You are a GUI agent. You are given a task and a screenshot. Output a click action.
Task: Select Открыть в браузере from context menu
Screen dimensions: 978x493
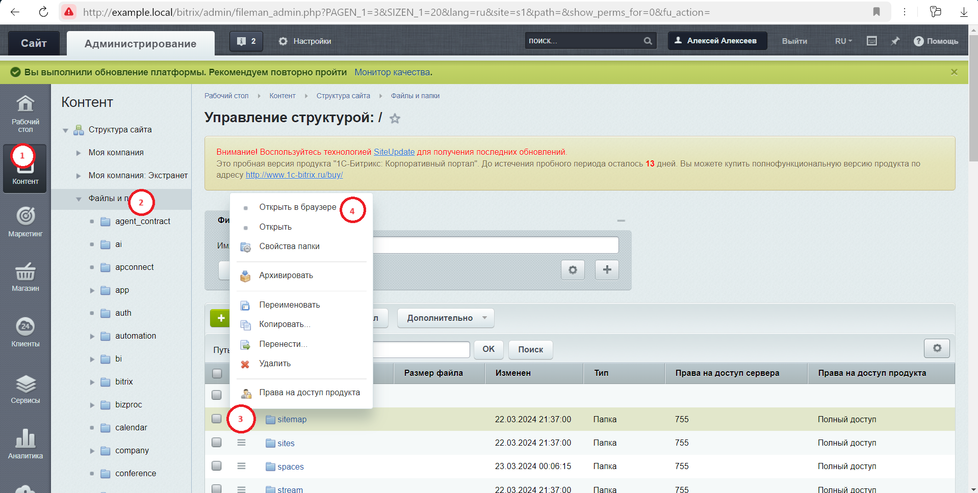coord(298,207)
